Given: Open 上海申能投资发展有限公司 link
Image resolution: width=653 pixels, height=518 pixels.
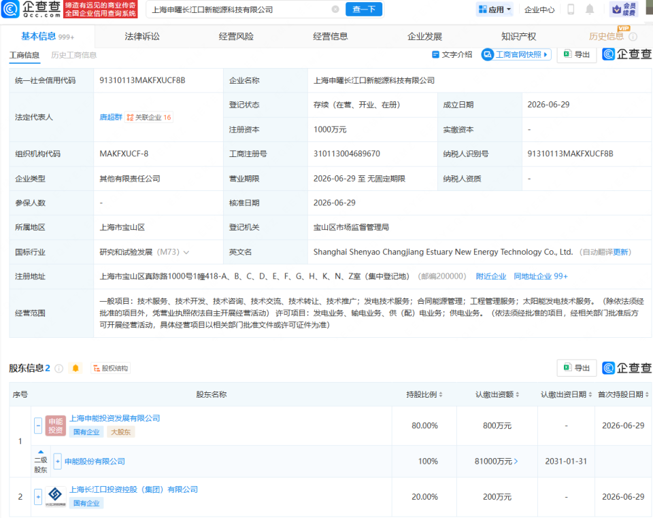Looking at the screenshot, I should (x=114, y=418).
